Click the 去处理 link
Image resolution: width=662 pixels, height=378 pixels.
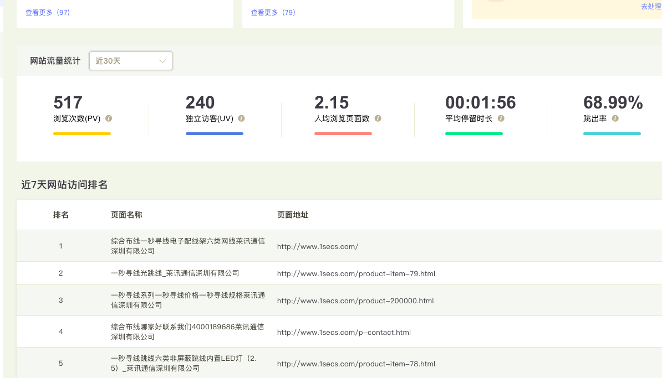pos(650,7)
